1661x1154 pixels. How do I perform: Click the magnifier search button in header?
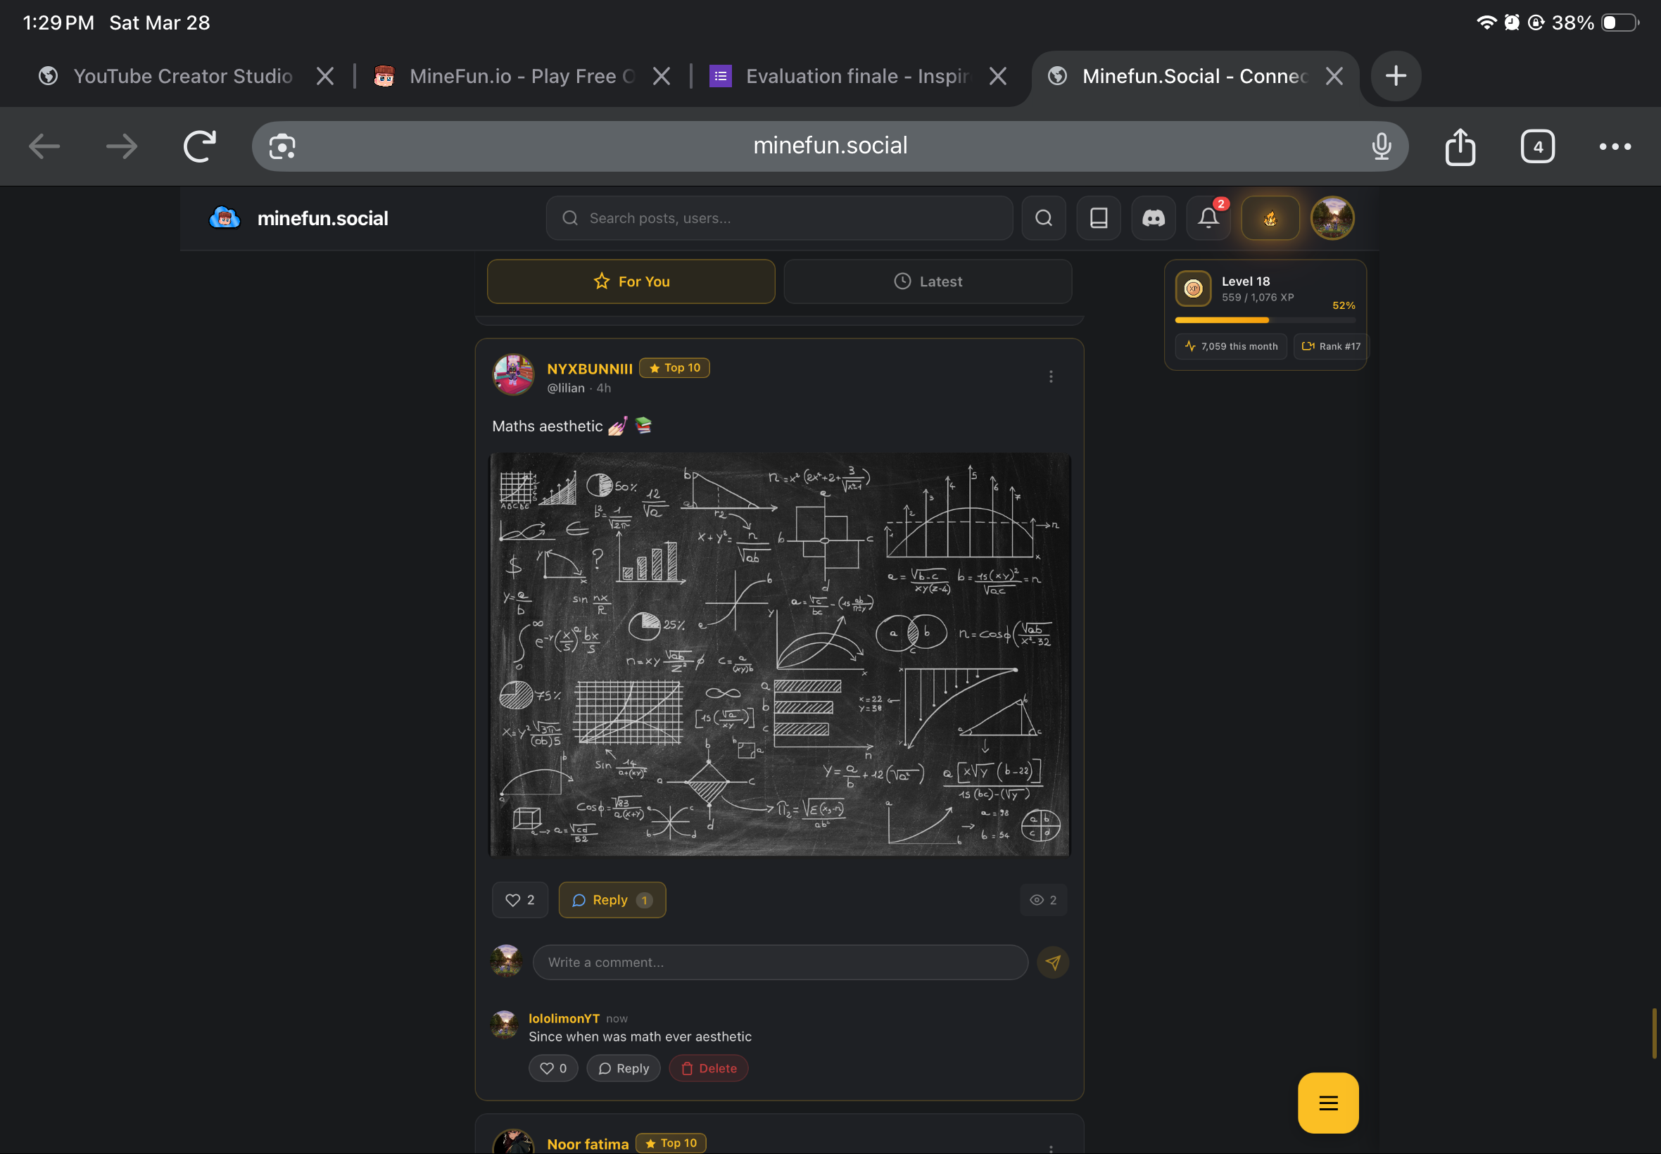(x=1043, y=217)
